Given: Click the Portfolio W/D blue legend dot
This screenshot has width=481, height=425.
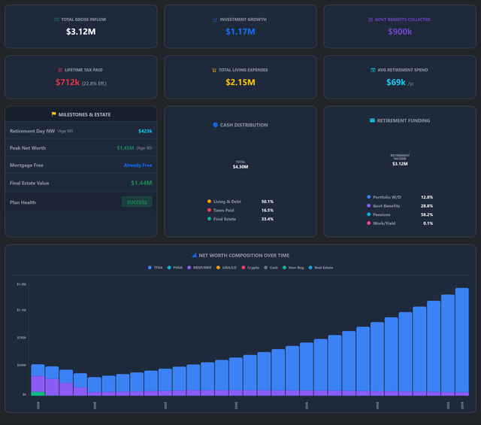Looking at the screenshot, I should [x=369, y=197].
